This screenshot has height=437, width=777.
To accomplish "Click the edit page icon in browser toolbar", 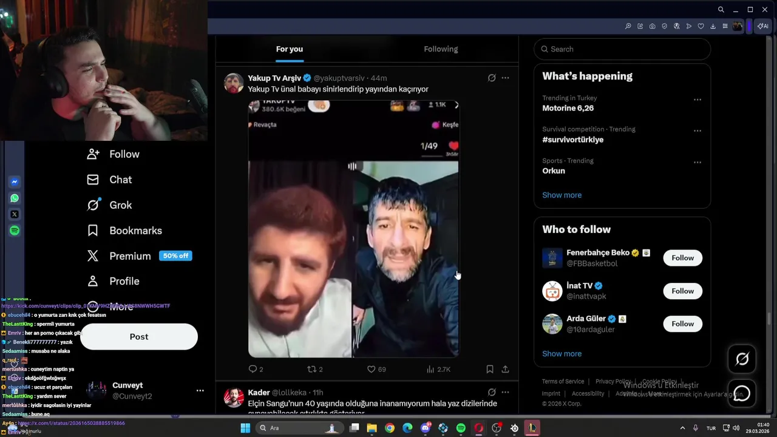I will coord(640,26).
